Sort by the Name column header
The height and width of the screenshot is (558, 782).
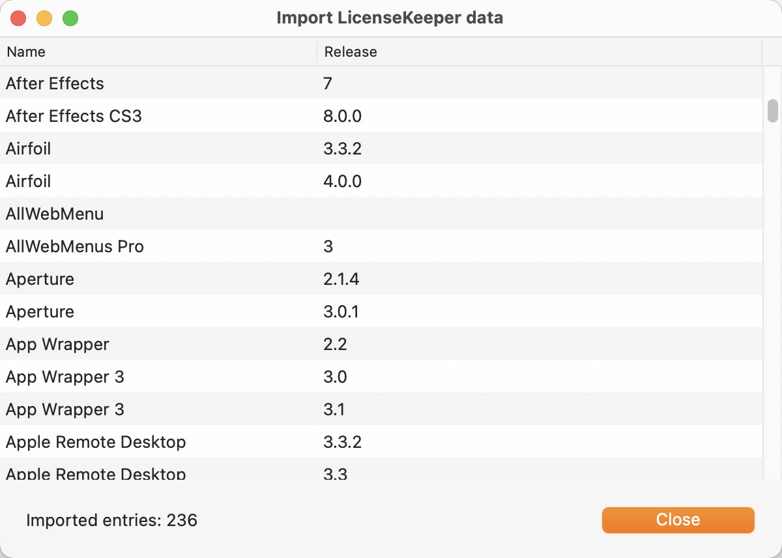pos(158,51)
